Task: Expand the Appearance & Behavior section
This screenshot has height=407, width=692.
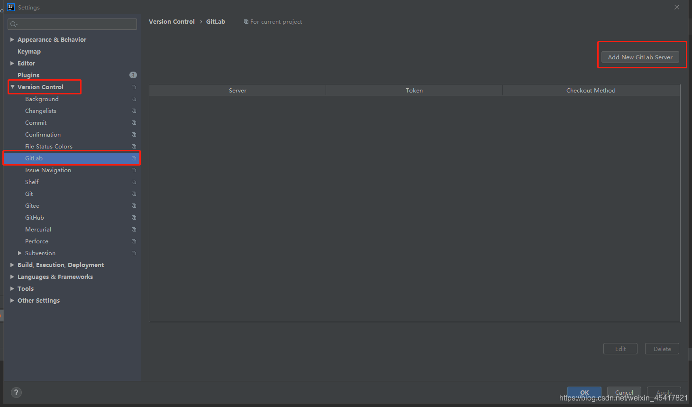Action: click(12, 40)
